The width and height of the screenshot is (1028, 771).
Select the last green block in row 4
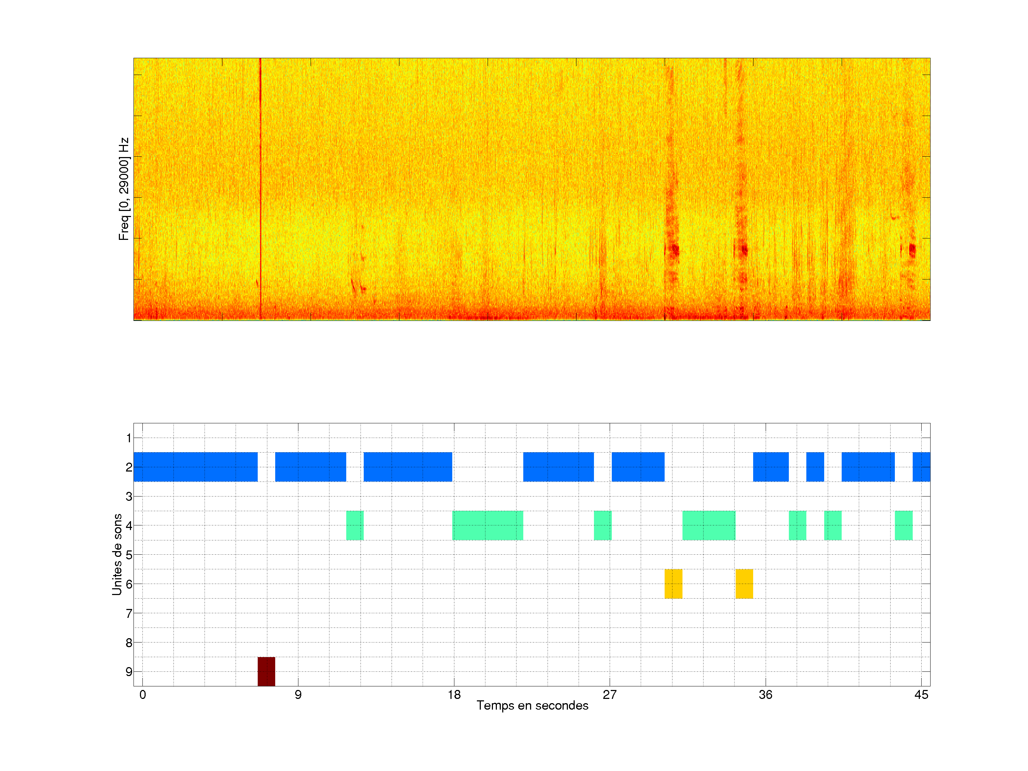[x=903, y=525]
